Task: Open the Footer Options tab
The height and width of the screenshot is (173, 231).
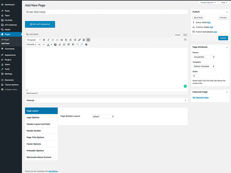Action: pyautogui.click(x=41, y=144)
